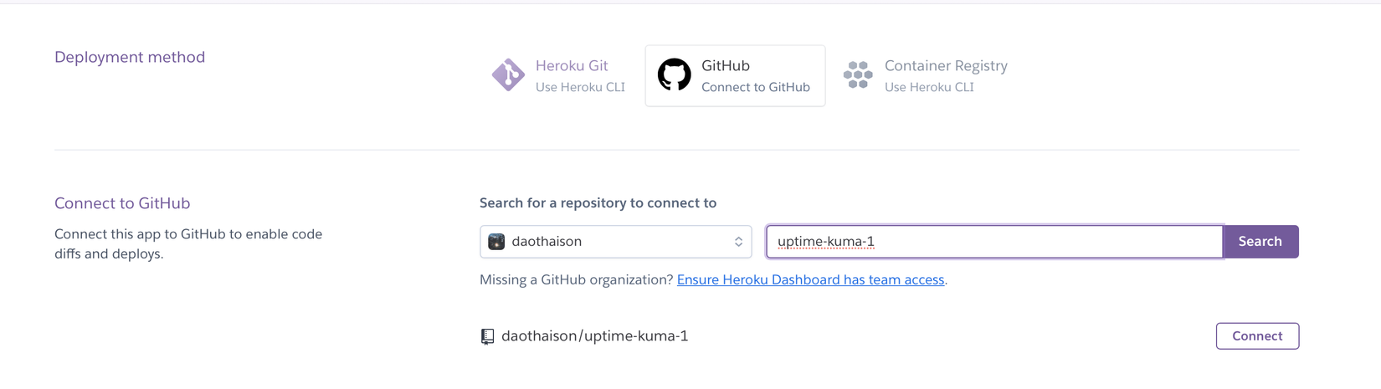The image size is (1381, 389).
Task: Click the Heroku Git diamond icon
Action: (508, 75)
